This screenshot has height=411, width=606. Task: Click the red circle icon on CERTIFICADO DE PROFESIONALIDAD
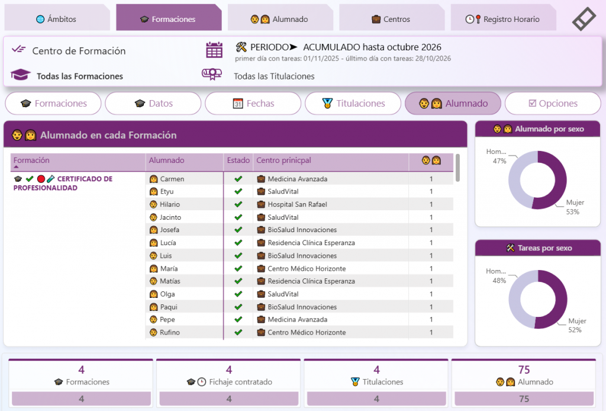click(x=41, y=179)
